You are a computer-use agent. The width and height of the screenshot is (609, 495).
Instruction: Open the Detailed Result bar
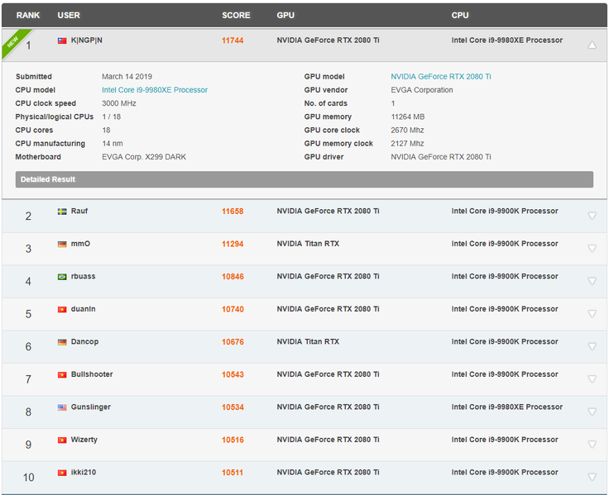(x=304, y=179)
